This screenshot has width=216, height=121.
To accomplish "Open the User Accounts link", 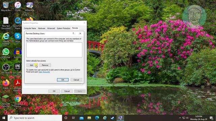I will [44, 72].
